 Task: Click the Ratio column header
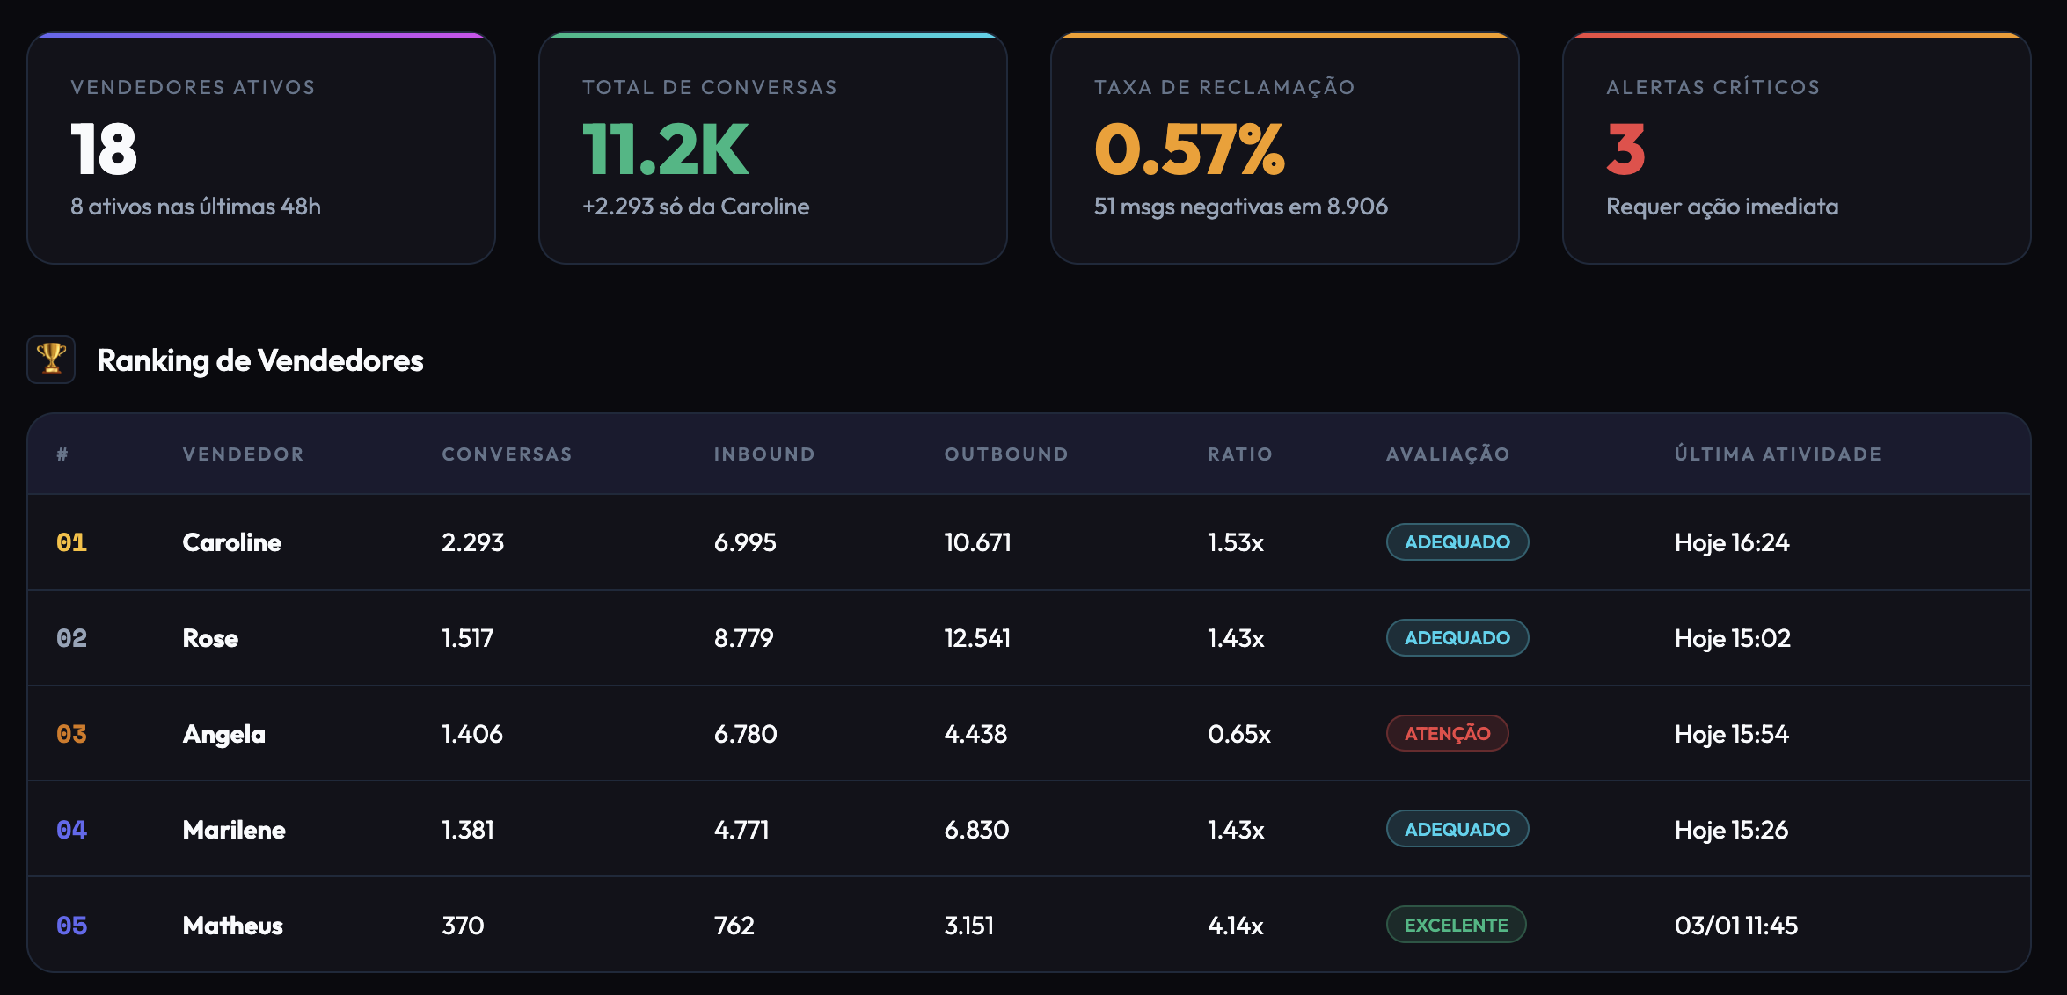[x=1239, y=454]
